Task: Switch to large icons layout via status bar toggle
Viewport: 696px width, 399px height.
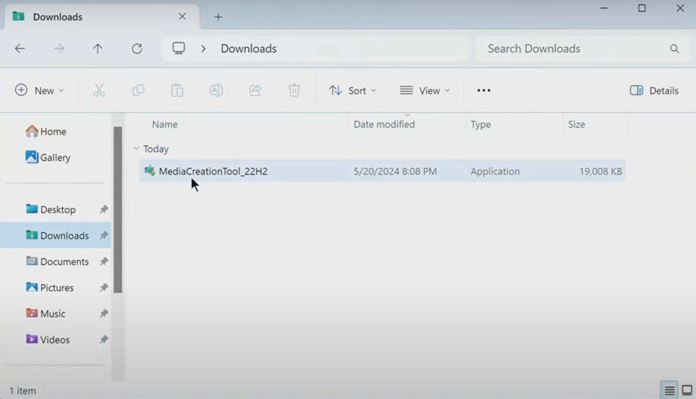Action: (686, 390)
